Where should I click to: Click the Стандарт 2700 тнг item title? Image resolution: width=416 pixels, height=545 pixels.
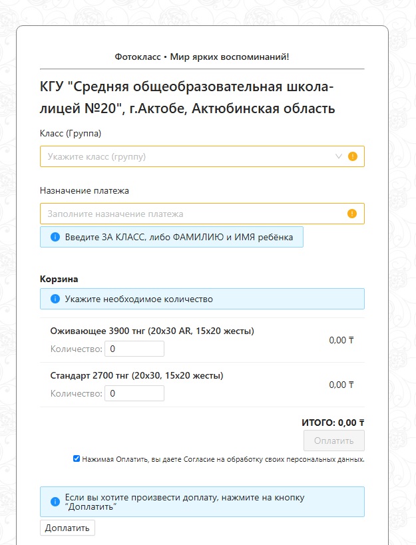pyautogui.click(x=137, y=376)
